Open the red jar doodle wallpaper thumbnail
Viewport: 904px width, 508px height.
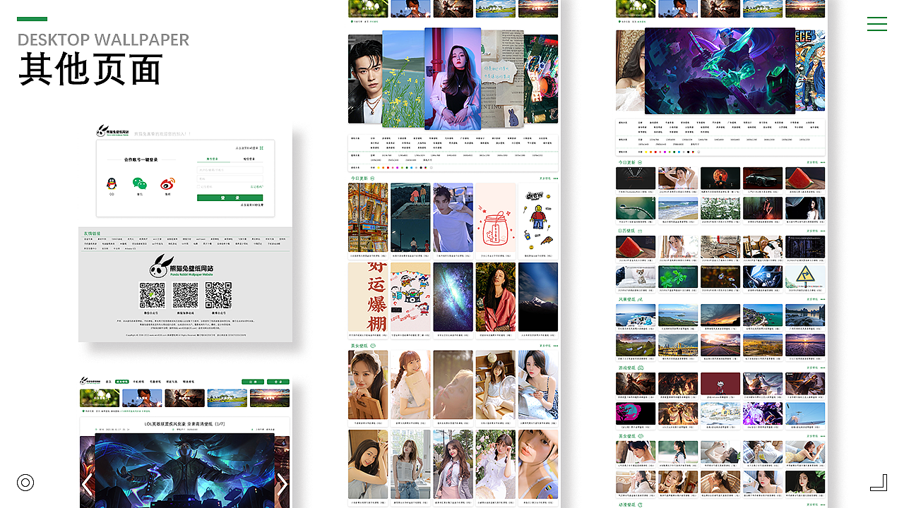(496, 217)
